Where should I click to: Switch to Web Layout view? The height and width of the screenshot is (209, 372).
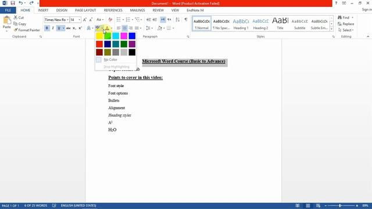point(318,206)
